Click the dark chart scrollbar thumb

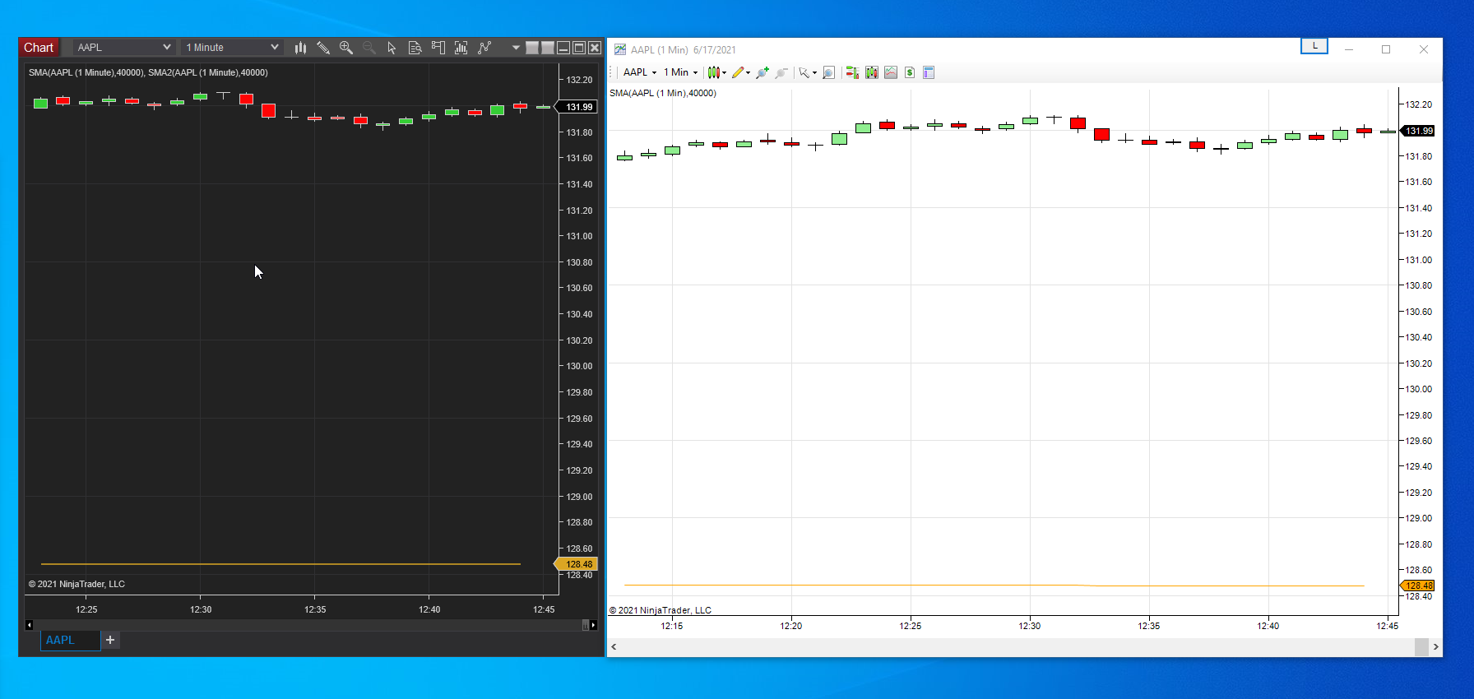coord(586,625)
